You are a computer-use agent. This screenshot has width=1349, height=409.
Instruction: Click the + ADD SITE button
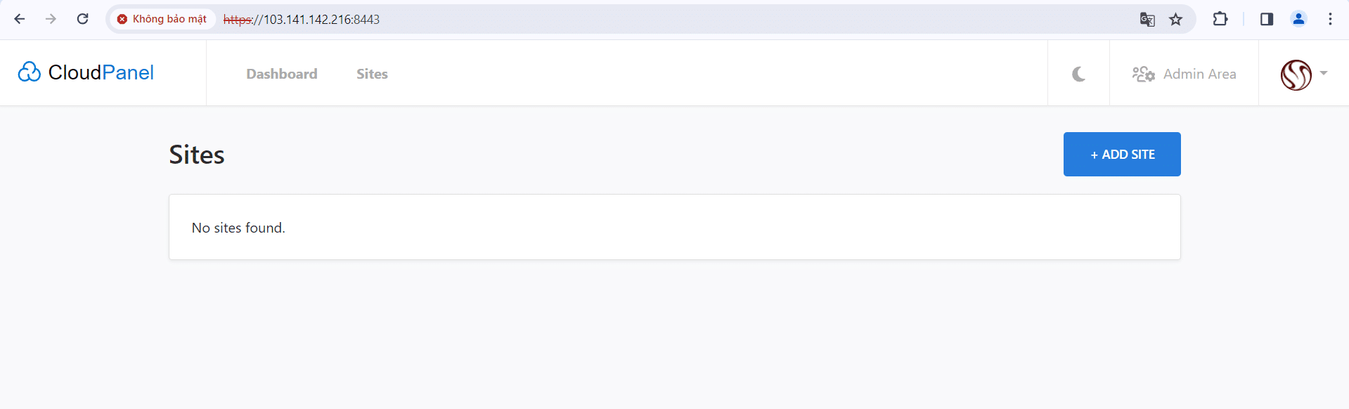(1122, 154)
